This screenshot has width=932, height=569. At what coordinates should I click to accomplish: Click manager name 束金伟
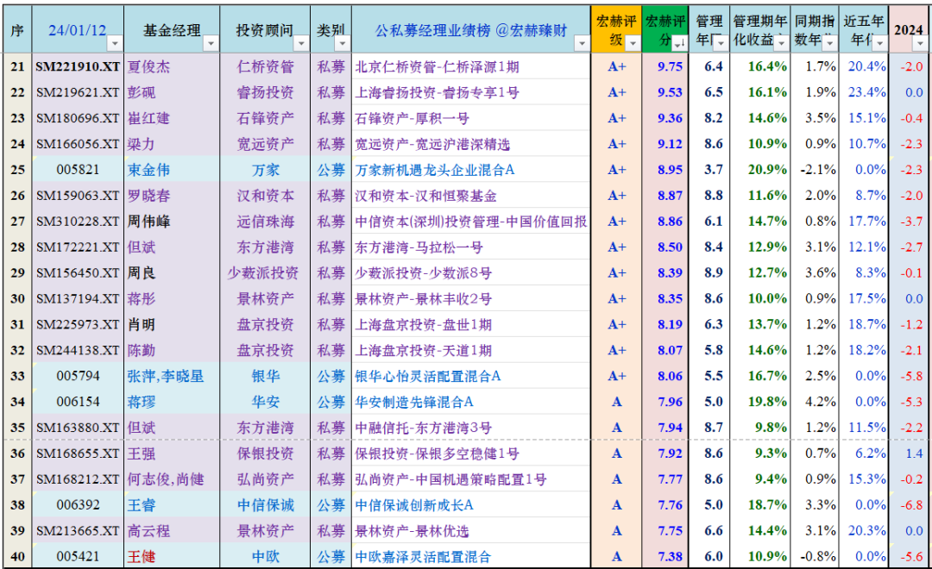[148, 170]
